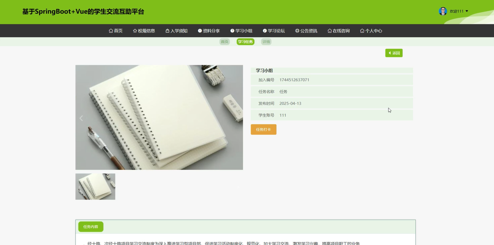
Task: Click the carousel left arrow on the image
Action: pos(81,118)
